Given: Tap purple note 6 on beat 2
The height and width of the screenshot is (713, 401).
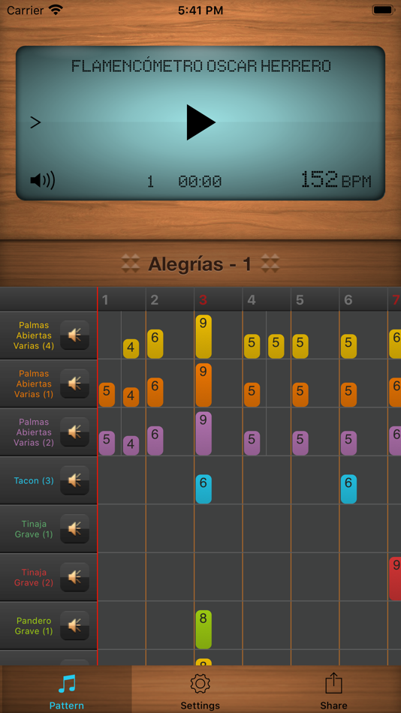Looking at the screenshot, I should pos(155,441).
